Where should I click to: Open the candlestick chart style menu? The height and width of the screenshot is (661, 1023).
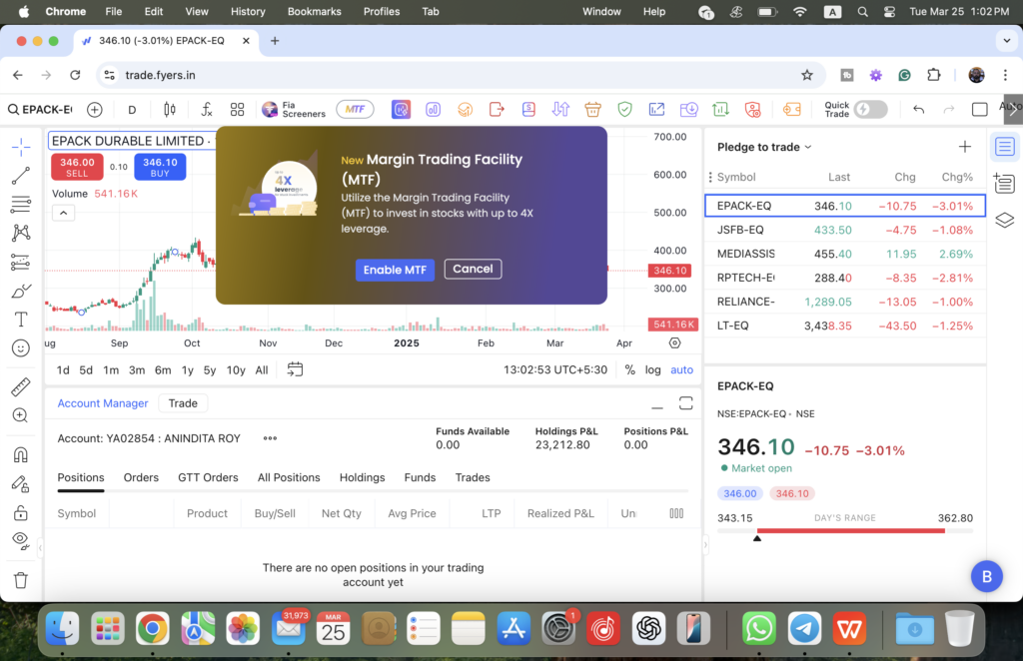[x=170, y=110]
